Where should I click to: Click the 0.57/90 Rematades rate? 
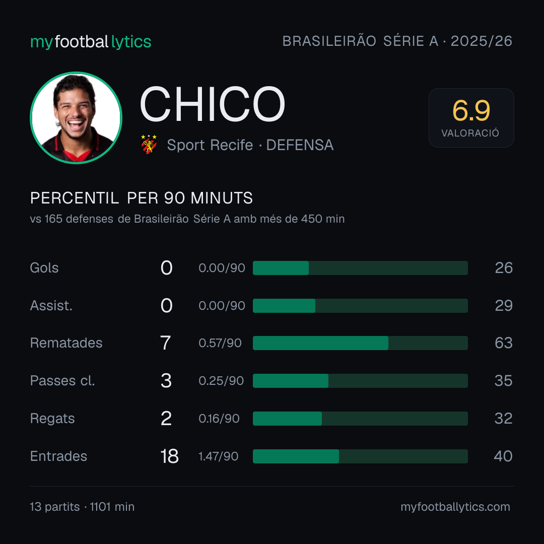pos(220,343)
